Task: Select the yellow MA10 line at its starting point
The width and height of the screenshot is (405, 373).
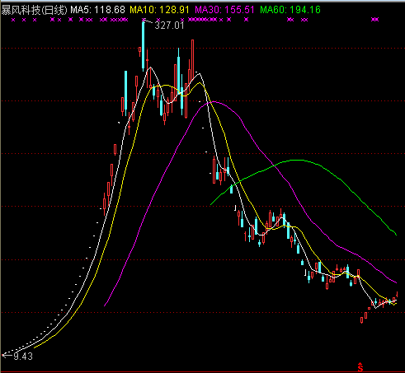Action: [35, 347]
